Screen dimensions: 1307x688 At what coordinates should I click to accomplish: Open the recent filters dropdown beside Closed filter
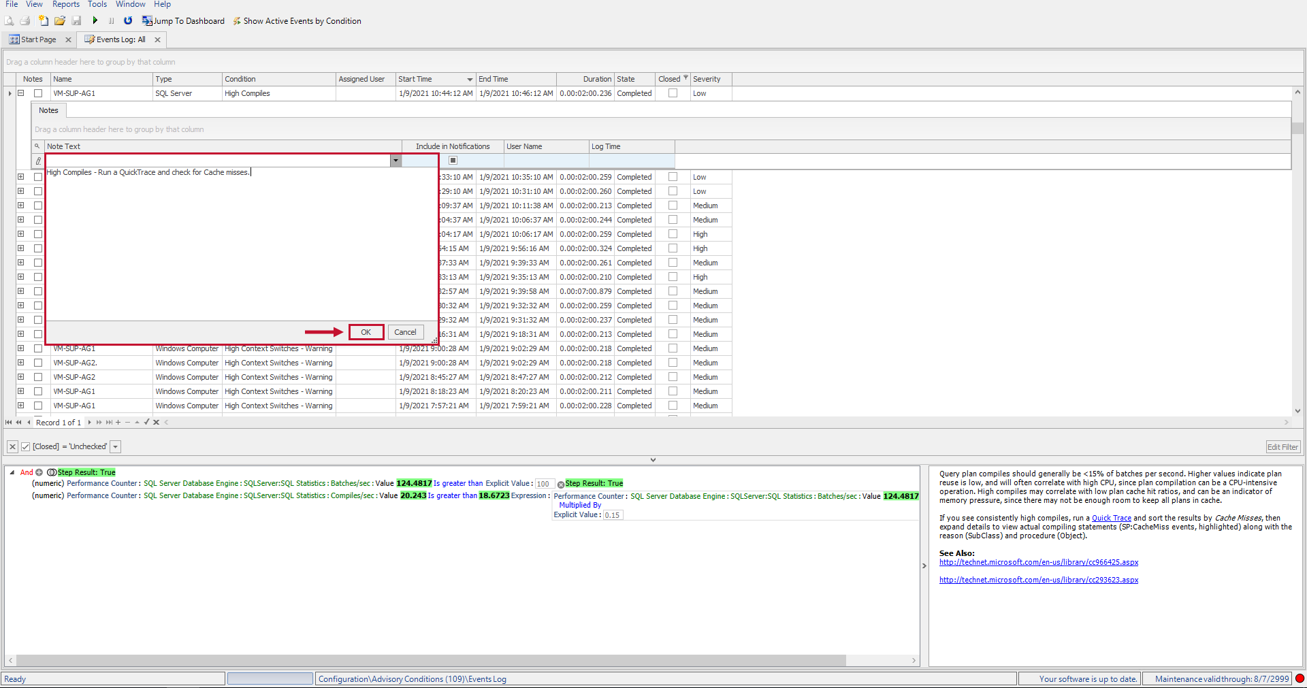pos(116,446)
